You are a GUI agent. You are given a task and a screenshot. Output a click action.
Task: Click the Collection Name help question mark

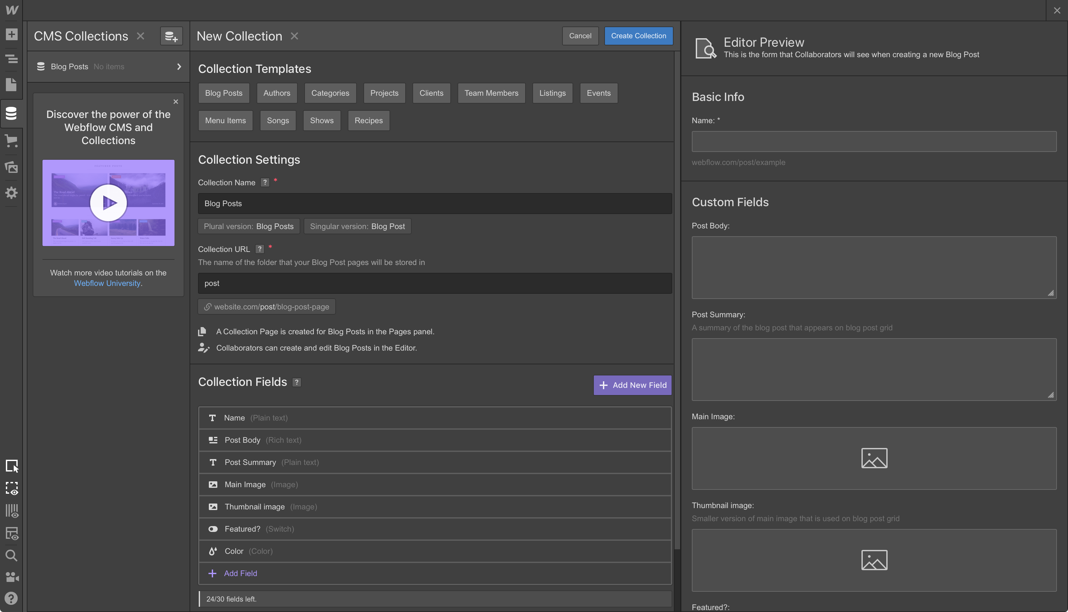(264, 182)
